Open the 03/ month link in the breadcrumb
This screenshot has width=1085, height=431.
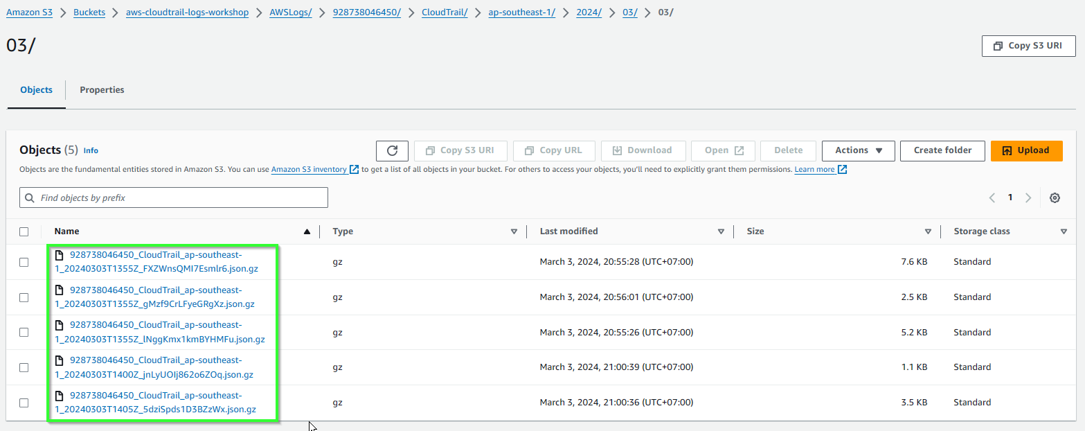tap(630, 12)
